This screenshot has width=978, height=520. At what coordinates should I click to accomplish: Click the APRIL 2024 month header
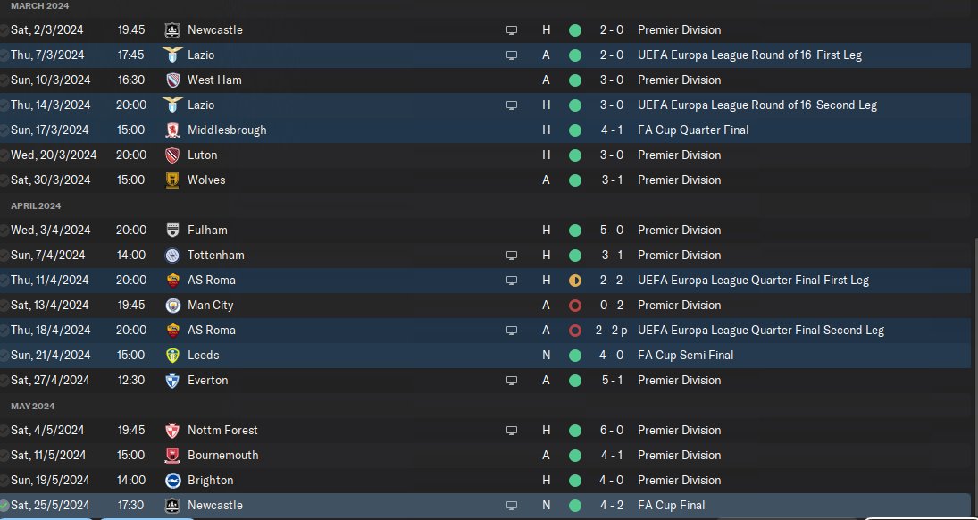pos(37,205)
